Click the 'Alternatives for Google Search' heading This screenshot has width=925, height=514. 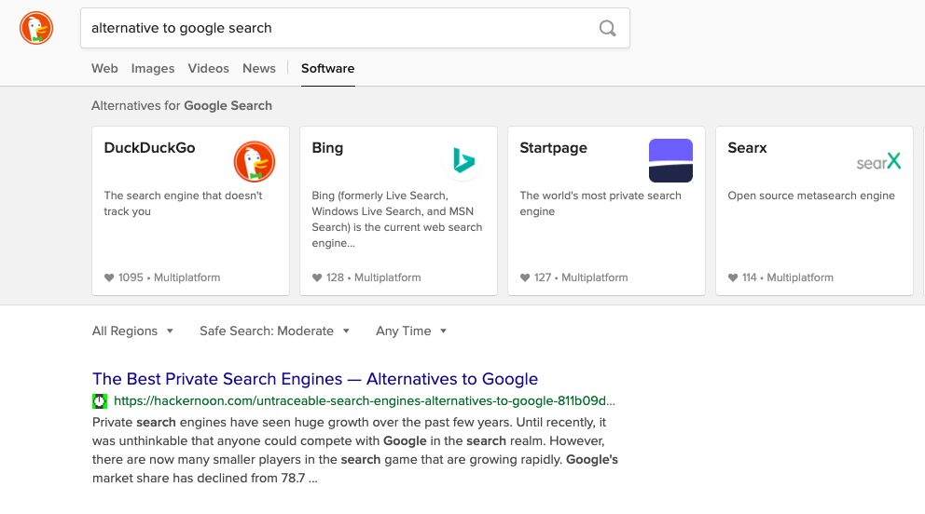[x=182, y=105]
